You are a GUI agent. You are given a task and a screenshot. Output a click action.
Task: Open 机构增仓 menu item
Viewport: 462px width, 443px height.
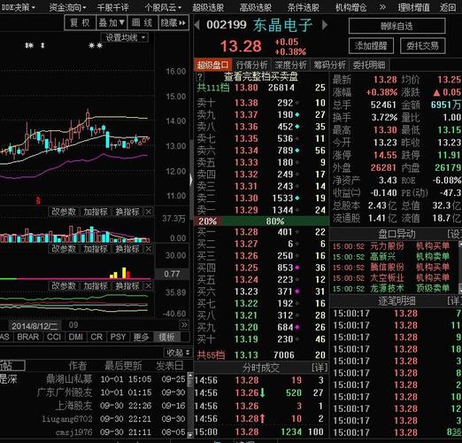point(351,7)
